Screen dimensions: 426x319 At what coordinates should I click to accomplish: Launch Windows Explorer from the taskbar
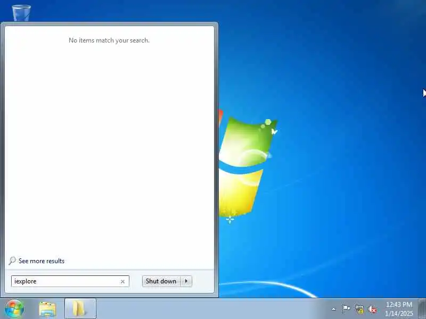coord(47,309)
